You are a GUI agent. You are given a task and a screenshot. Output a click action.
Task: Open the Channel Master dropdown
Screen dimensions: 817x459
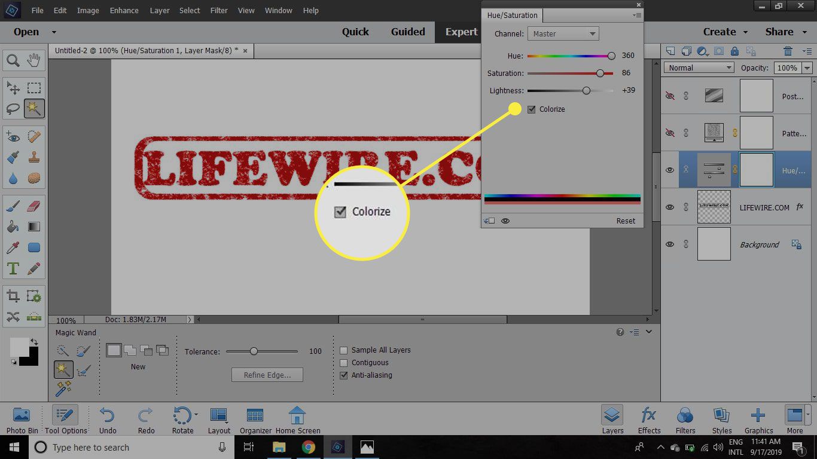coord(563,34)
